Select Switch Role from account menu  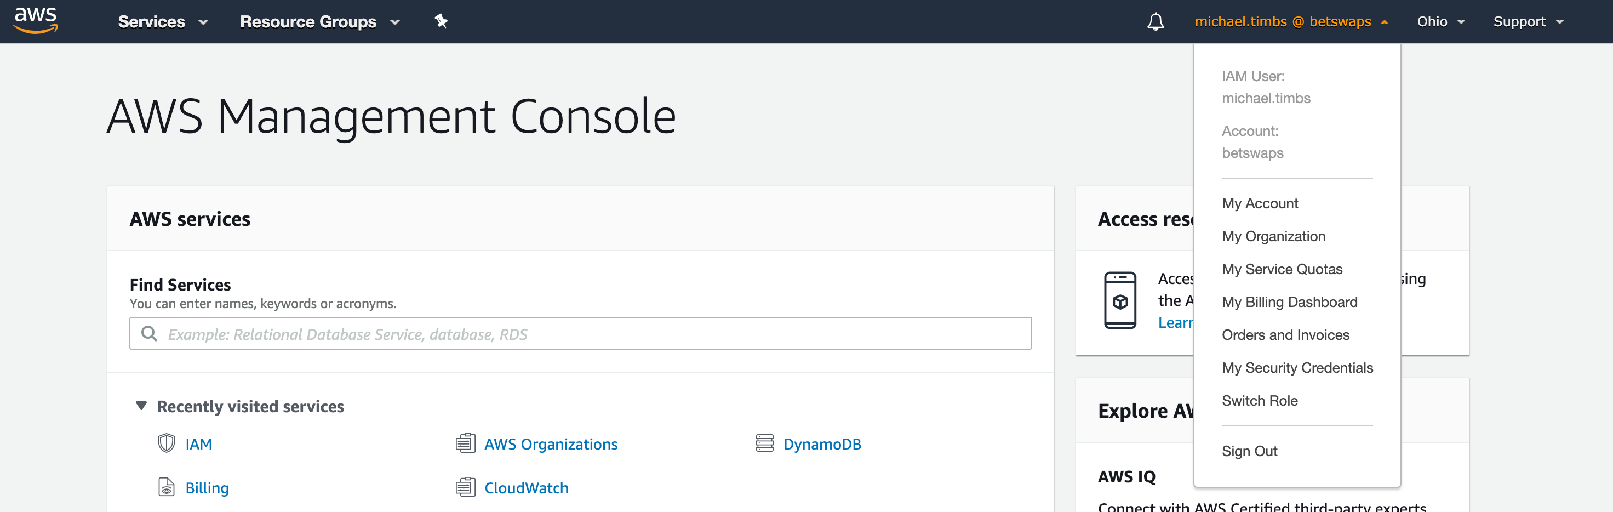coord(1259,401)
